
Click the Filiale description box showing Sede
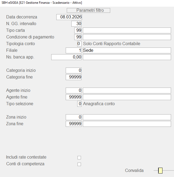click(x=127, y=50)
